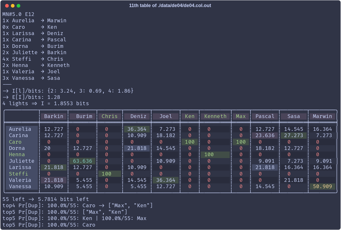341x230 pixels.
Task: Click the 50.909 cell for Vanessa and Marwin
Action: [322, 186]
